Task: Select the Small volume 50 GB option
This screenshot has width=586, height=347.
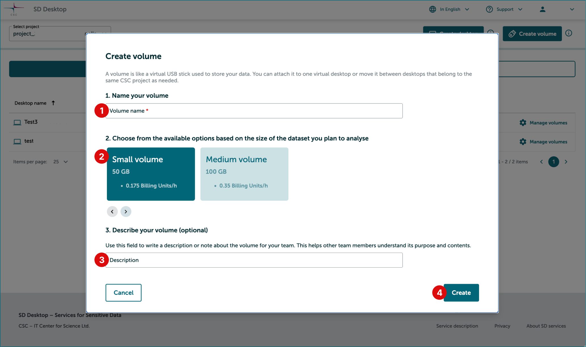Action: (151, 174)
